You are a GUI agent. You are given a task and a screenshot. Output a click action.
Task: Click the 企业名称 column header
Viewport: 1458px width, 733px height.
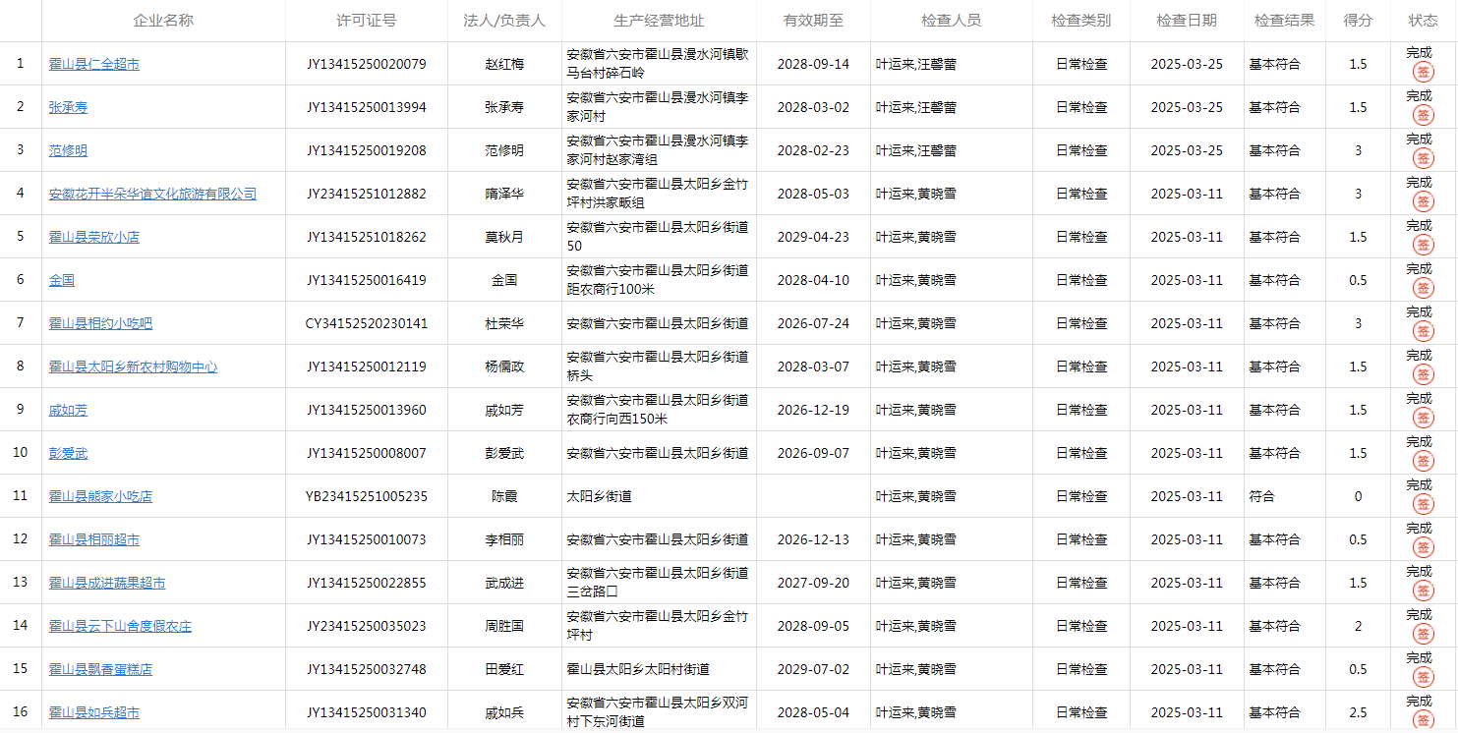pos(163,21)
